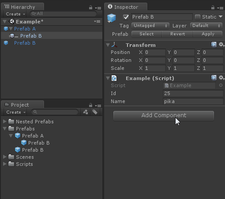This screenshot has width=225, height=199.
Task: Collapse the Transform component foldout
Action: [108, 45]
